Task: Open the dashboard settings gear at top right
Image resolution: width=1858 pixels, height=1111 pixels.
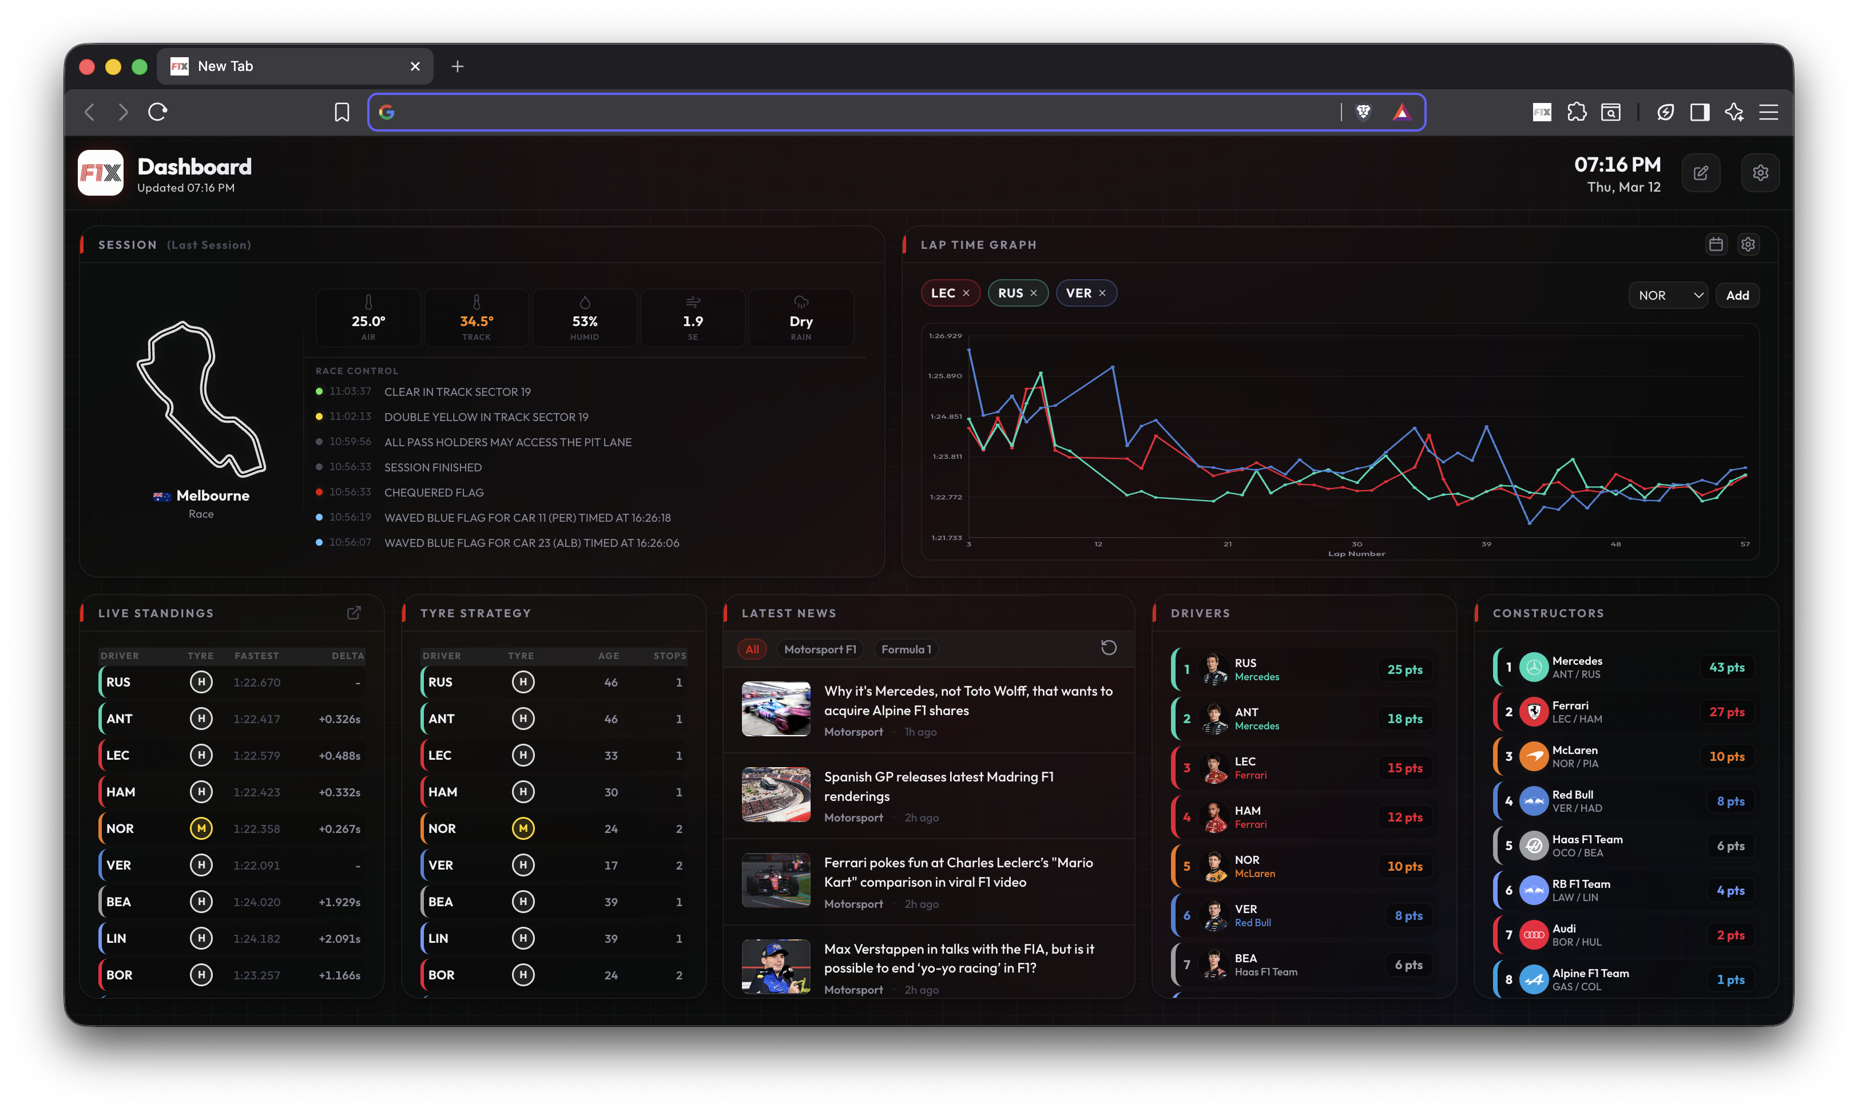Action: point(1761,173)
